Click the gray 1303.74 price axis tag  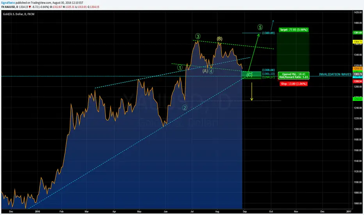coord(358,74)
